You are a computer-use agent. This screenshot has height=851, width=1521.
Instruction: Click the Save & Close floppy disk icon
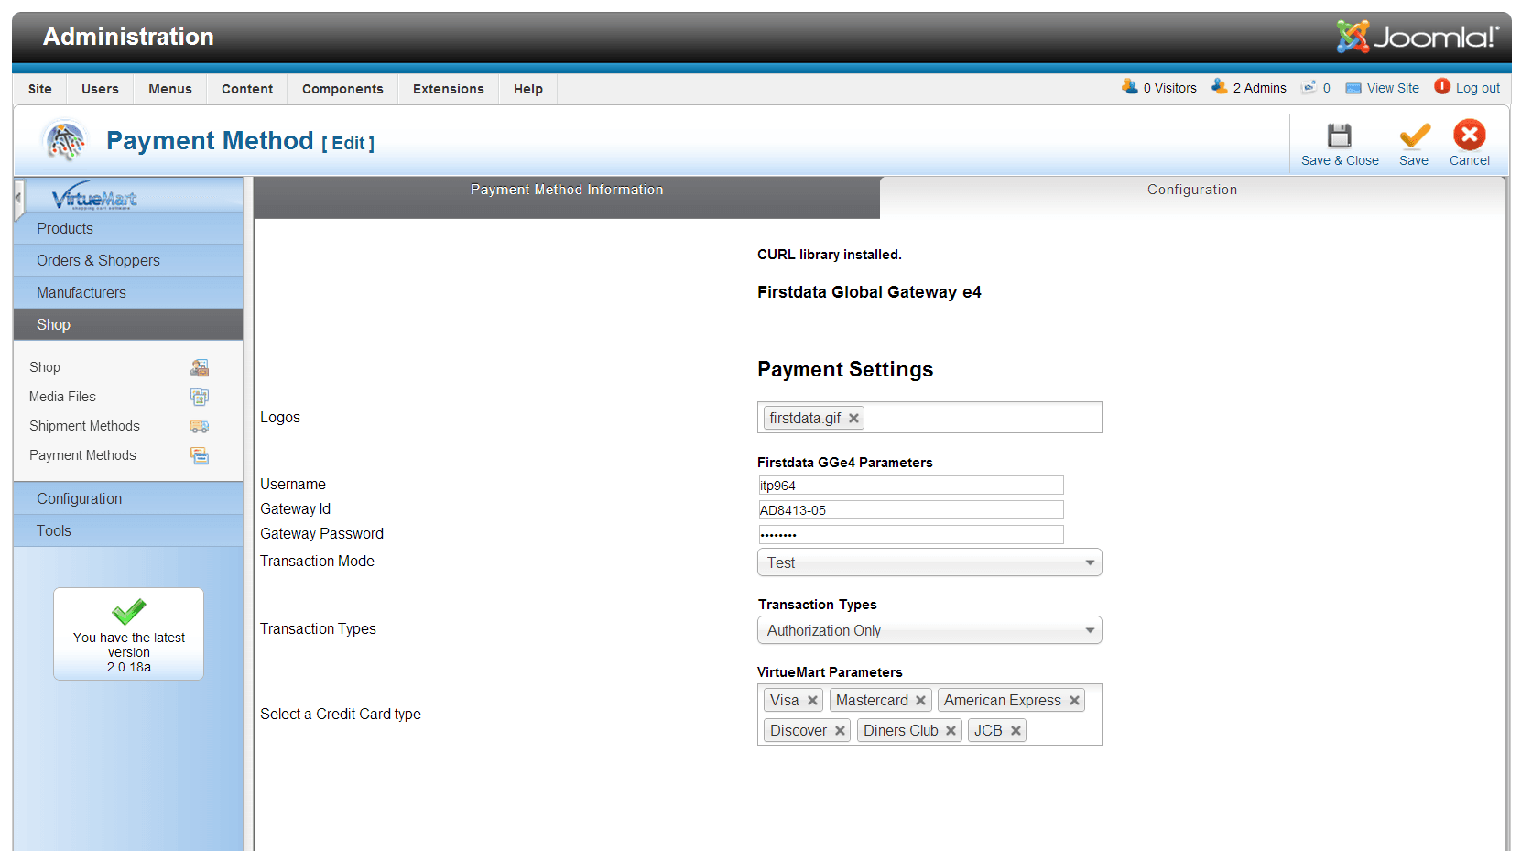coord(1340,136)
